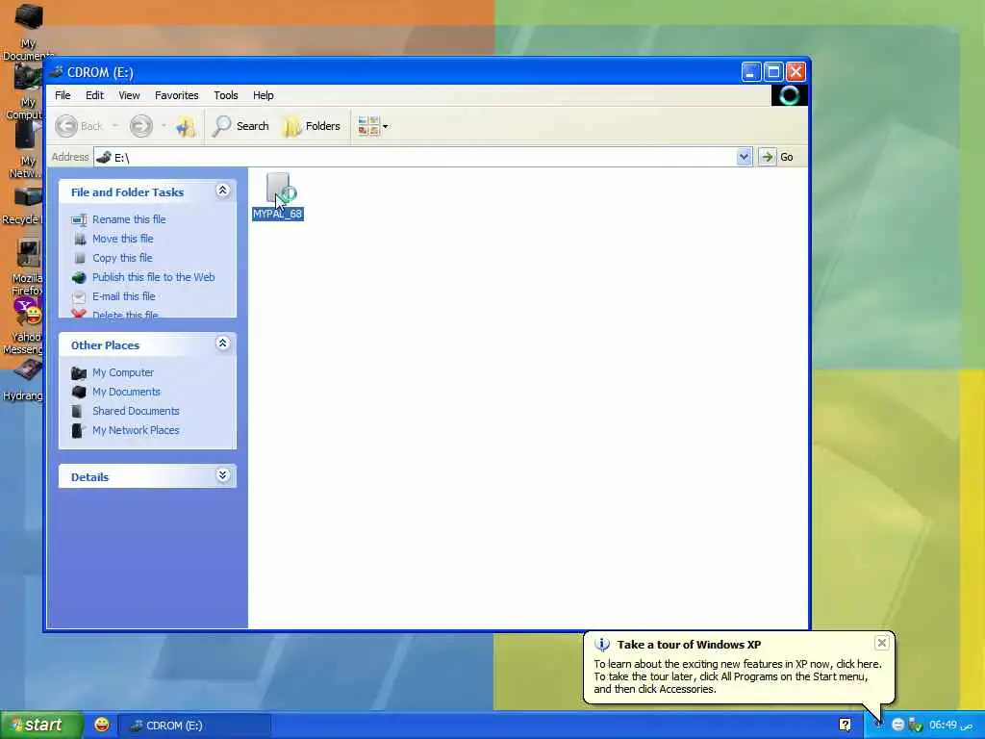Click Copy this file link
985x739 pixels.
pos(122,258)
